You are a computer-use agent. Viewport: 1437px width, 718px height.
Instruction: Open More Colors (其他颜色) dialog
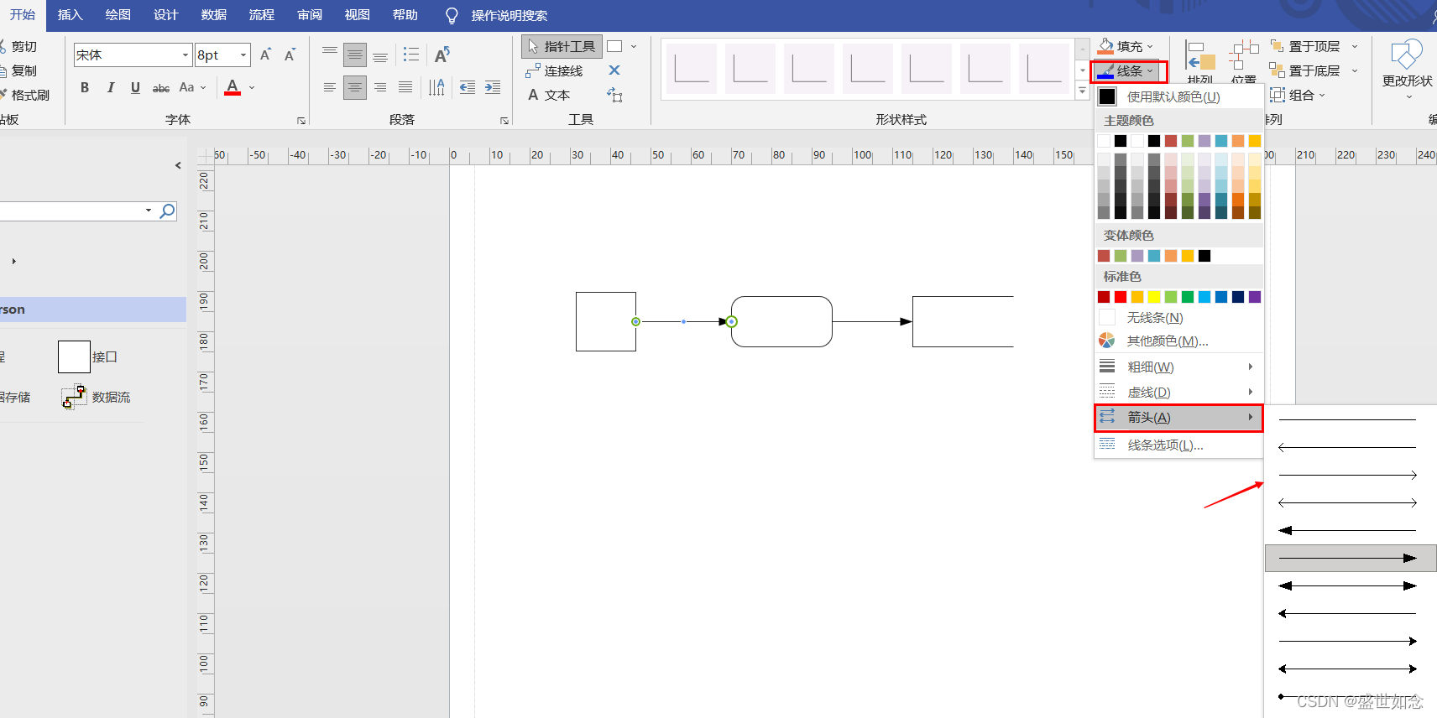coord(1179,341)
